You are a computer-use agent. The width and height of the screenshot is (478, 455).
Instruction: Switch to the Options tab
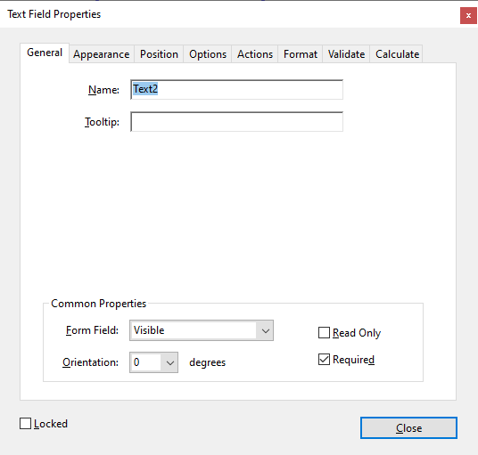[x=208, y=54]
